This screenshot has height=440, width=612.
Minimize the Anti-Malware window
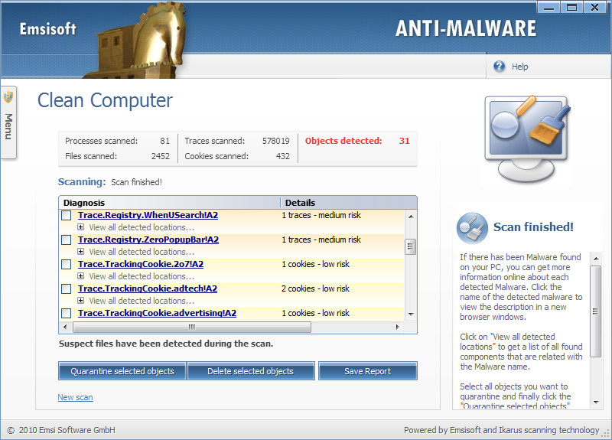pyautogui.click(x=549, y=8)
